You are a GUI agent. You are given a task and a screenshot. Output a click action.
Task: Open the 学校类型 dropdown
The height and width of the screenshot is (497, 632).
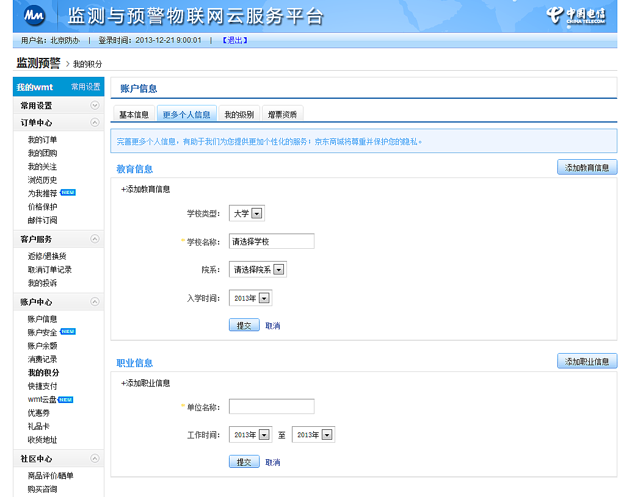pos(247,213)
